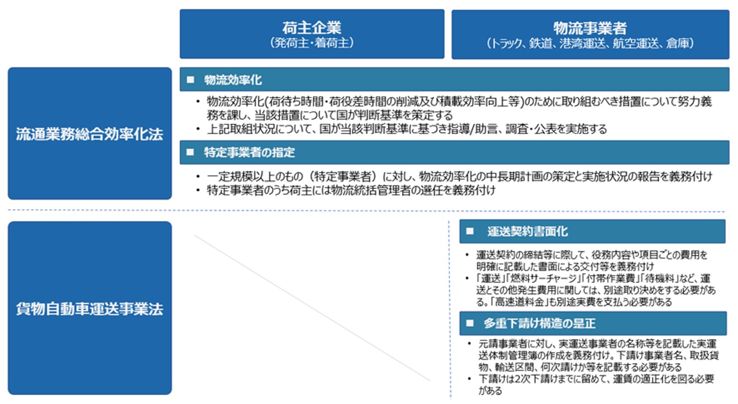Viewport: 738px width, 404px height.
Task: Click the square marker before 物流効率化
Action: tap(190, 80)
